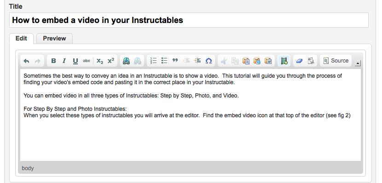This screenshot has height=183, width=382.
Task: Switch to the Preview tab
Action: pyautogui.click(x=55, y=39)
